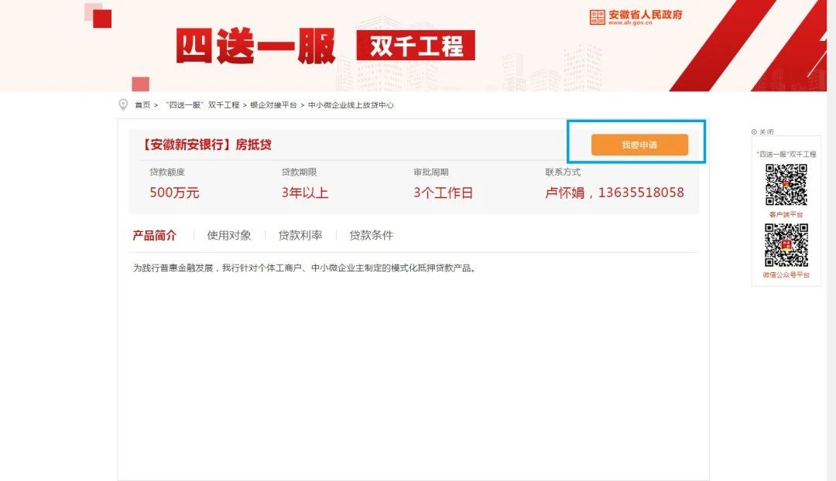The width and height of the screenshot is (836, 481).
Task: Click the 微信公众号平台 QR code
Action: [x=786, y=245]
